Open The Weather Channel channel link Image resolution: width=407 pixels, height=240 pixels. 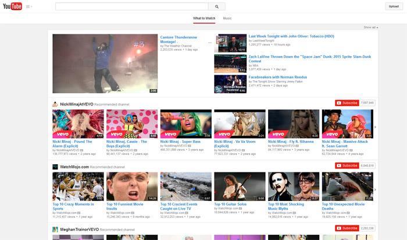pyautogui.click(x=177, y=46)
